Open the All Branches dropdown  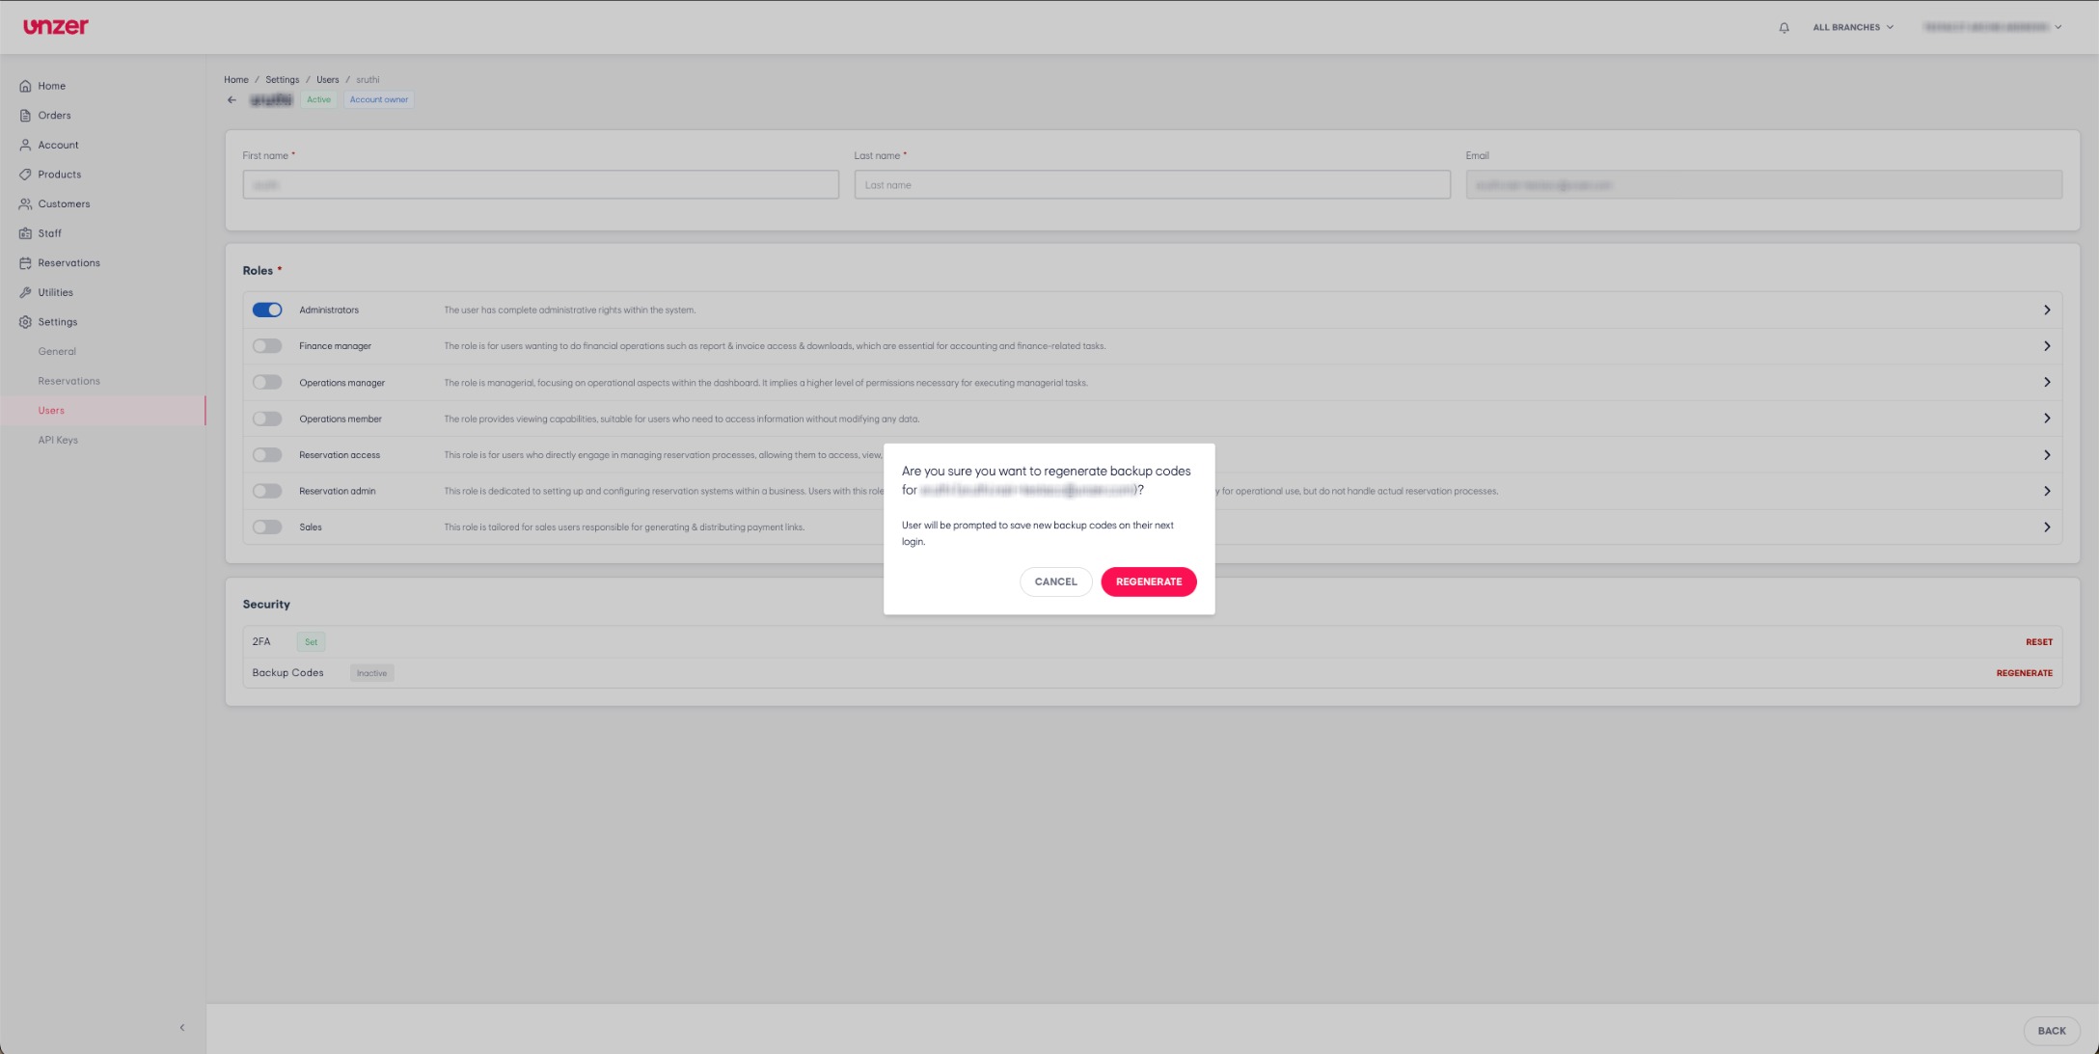[x=1853, y=27]
